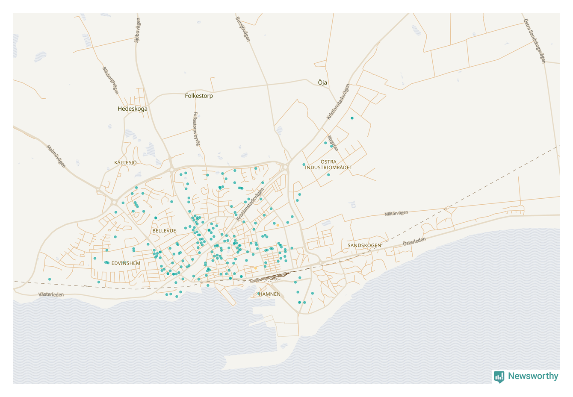
Task: Click the Folkestorp place label
Action: (x=199, y=96)
